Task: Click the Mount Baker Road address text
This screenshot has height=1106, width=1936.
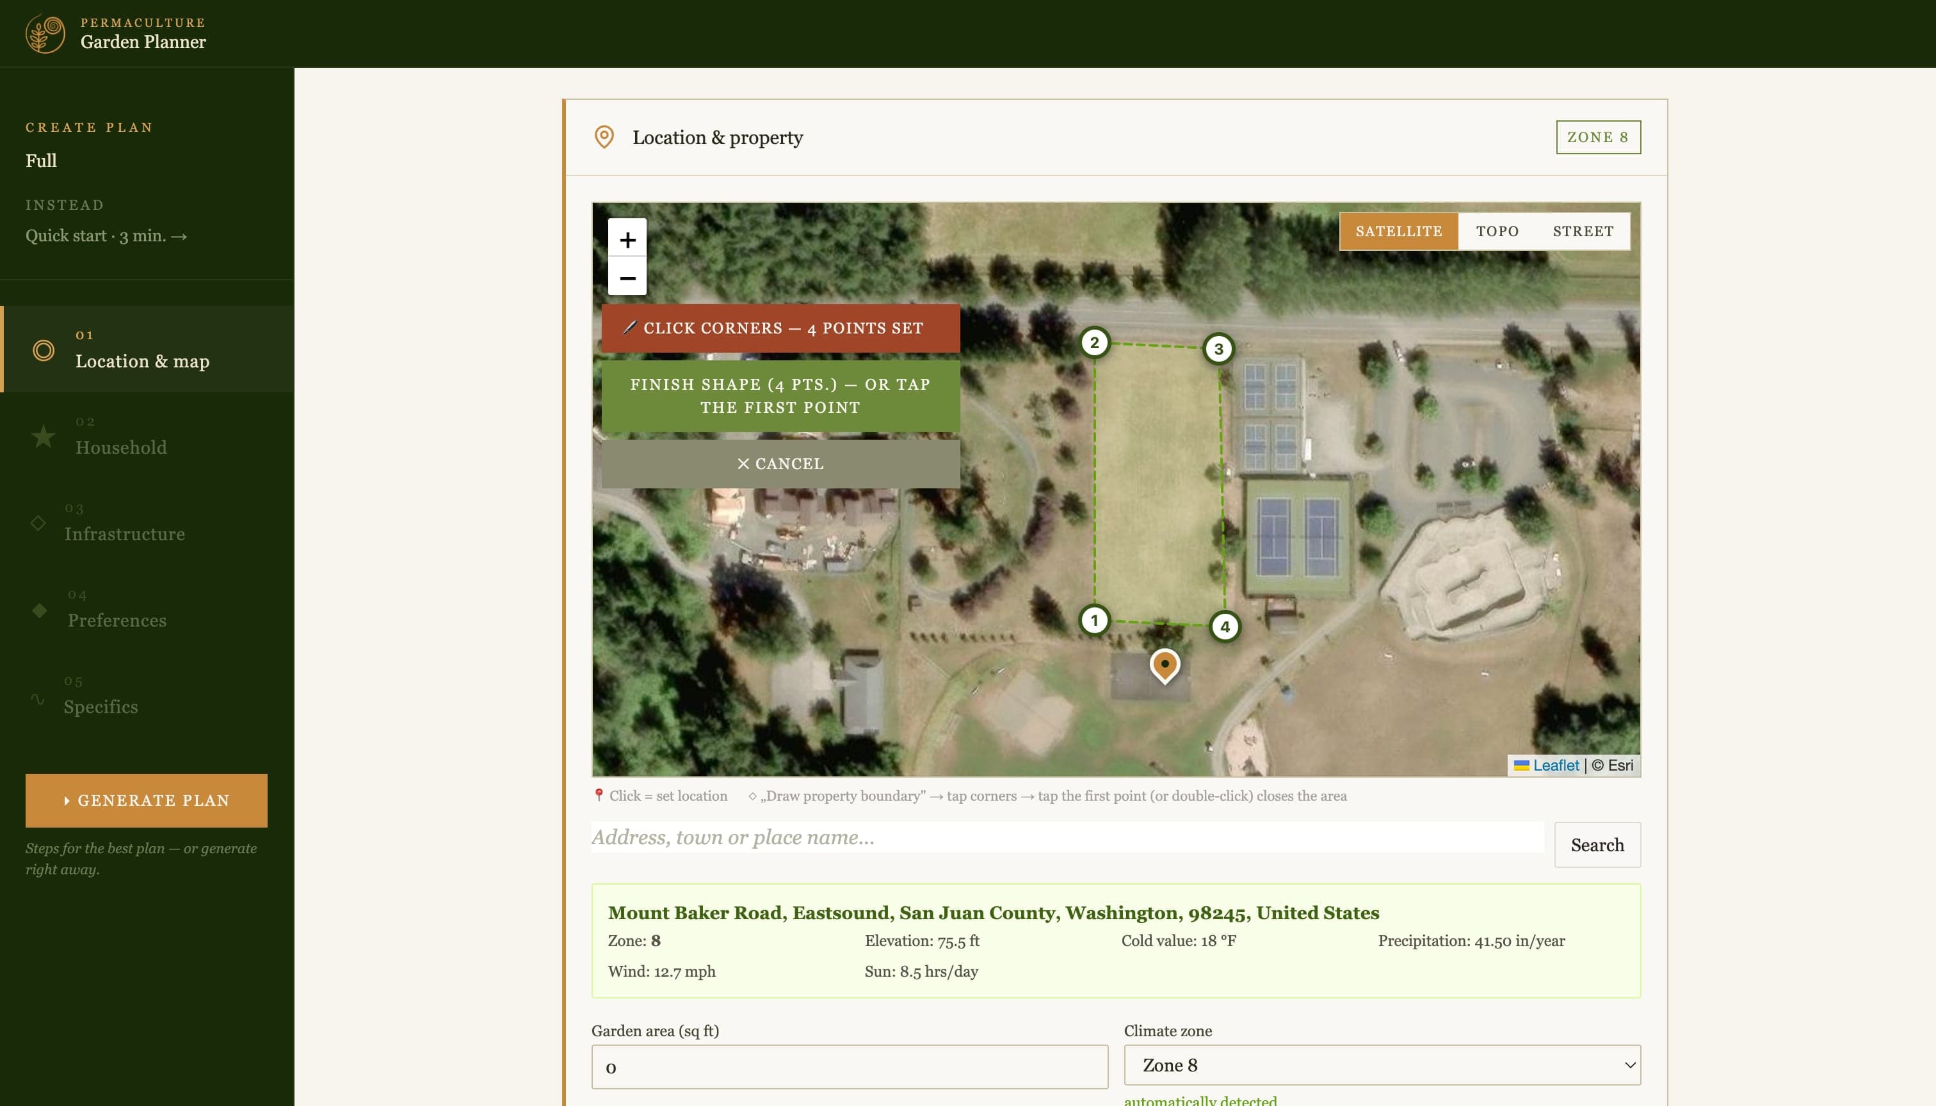Action: [x=993, y=912]
